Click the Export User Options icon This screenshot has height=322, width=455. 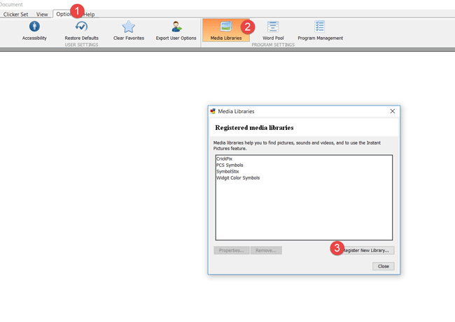point(176,27)
